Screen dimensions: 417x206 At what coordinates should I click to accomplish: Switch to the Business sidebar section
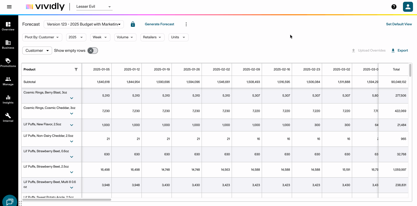(8, 44)
